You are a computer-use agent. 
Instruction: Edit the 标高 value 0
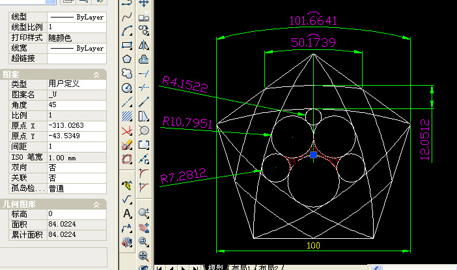point(77,214)
